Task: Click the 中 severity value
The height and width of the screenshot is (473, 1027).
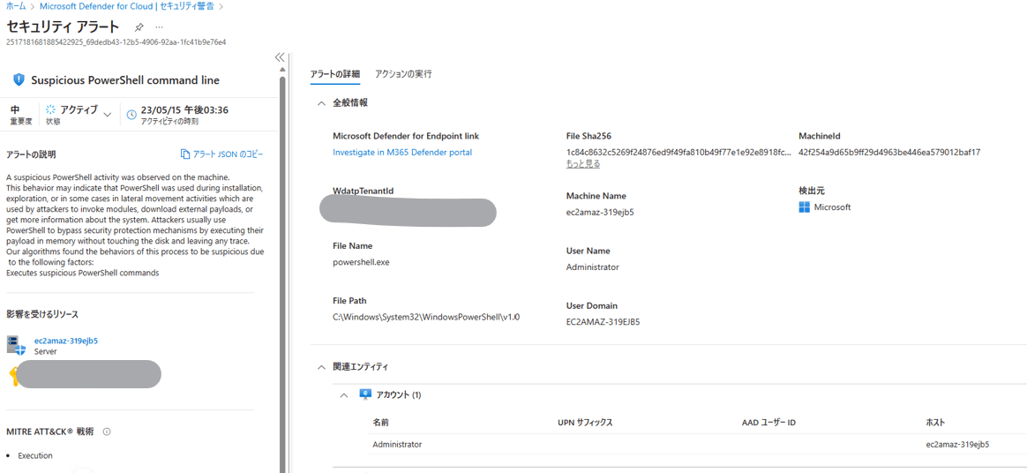Action: pos(14,110)
